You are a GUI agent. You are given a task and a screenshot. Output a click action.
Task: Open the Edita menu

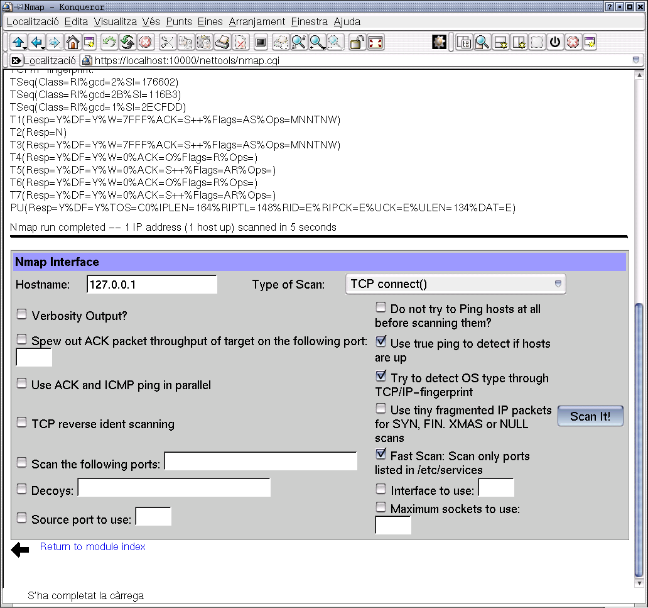pos(76,21)
